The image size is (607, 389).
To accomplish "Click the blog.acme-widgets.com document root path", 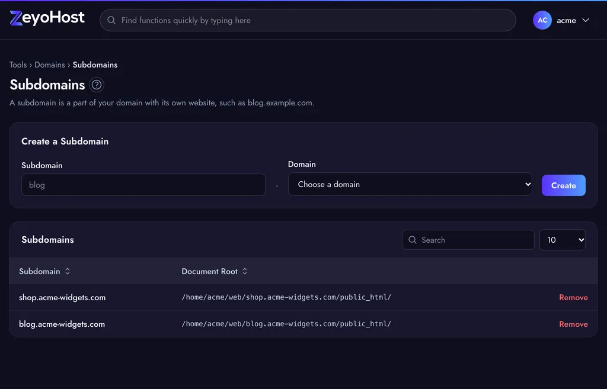I will tap(286, 324).
